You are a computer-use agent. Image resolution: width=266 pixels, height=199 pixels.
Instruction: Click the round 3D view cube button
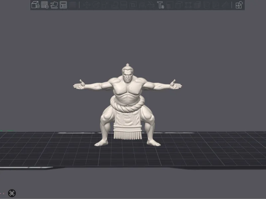[x=12, y=193]
